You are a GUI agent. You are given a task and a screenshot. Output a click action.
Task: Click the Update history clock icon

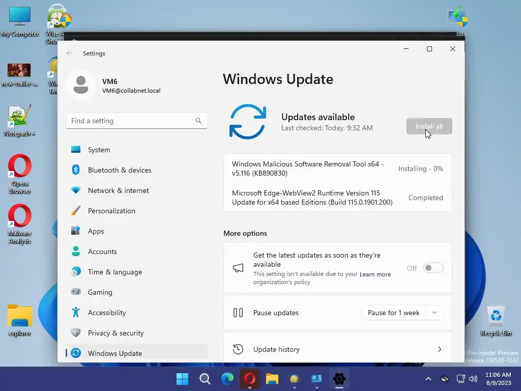[238, 349]
